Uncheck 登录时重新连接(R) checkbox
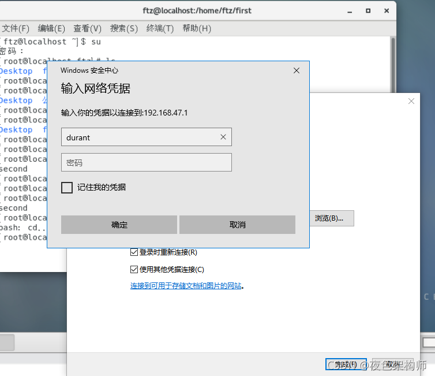The image size is (435, 376). click(x=134, y=252)
